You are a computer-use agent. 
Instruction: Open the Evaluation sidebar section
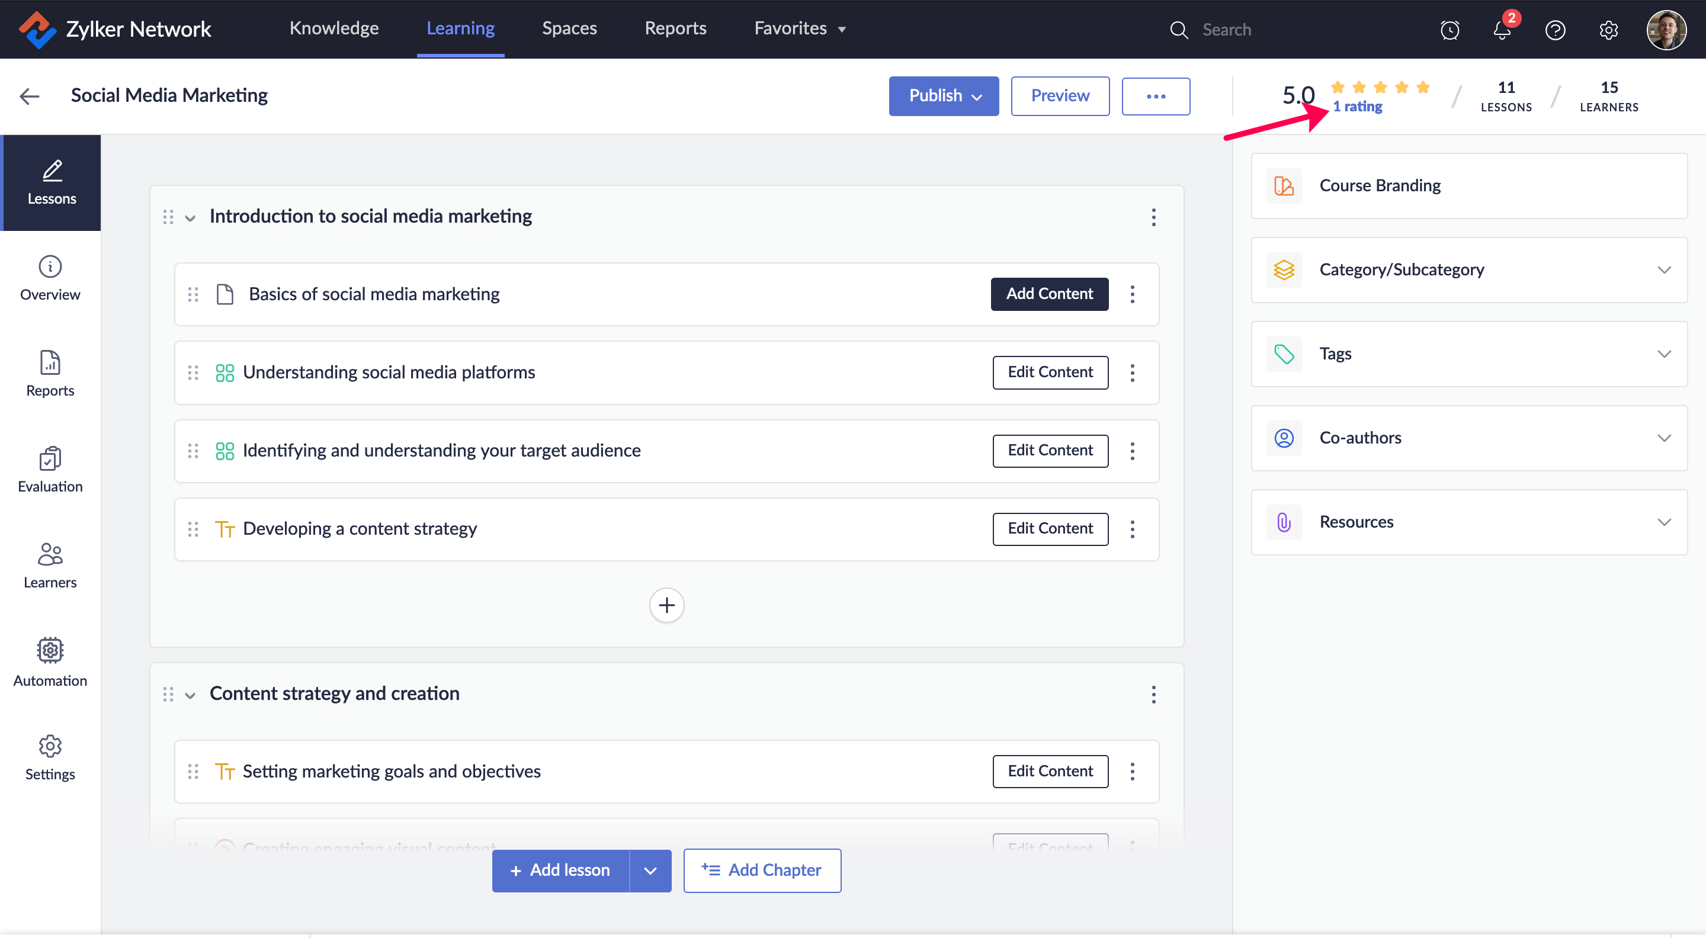click(50, 470)
